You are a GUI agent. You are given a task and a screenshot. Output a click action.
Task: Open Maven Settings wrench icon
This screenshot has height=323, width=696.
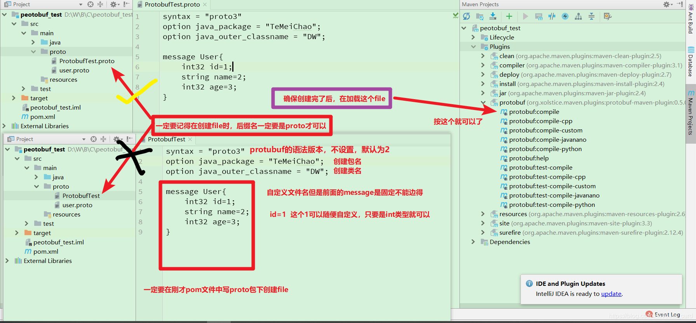coord(608,16)
